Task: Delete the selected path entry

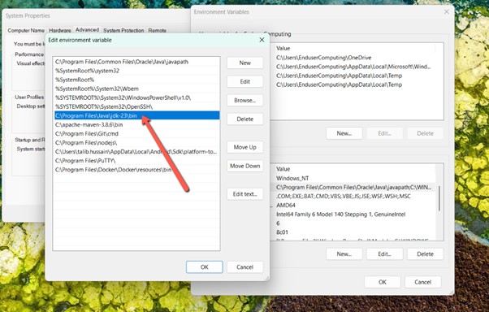Action: point(244,119)
